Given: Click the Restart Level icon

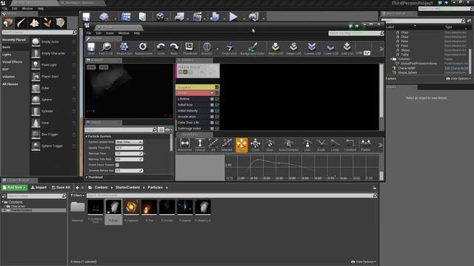Looking at the screenshot, I should click(x=143, y=47).
